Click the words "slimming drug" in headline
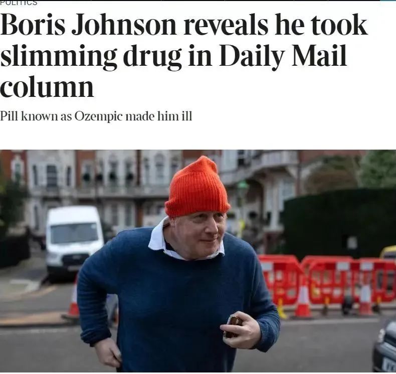The height and width of the screenshot is (374, 396). (x=91, y=57)
